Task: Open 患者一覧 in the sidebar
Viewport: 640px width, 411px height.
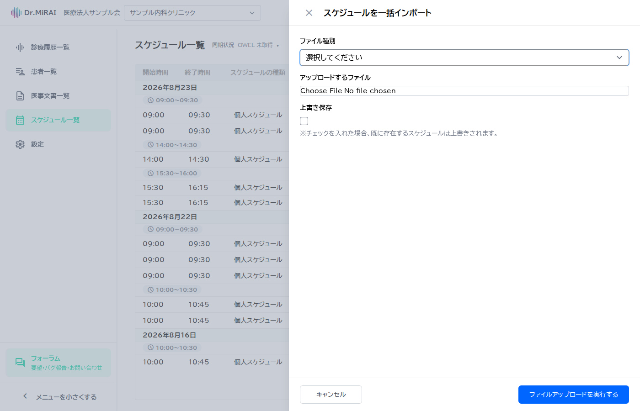Action: click(x=59, y=72)
